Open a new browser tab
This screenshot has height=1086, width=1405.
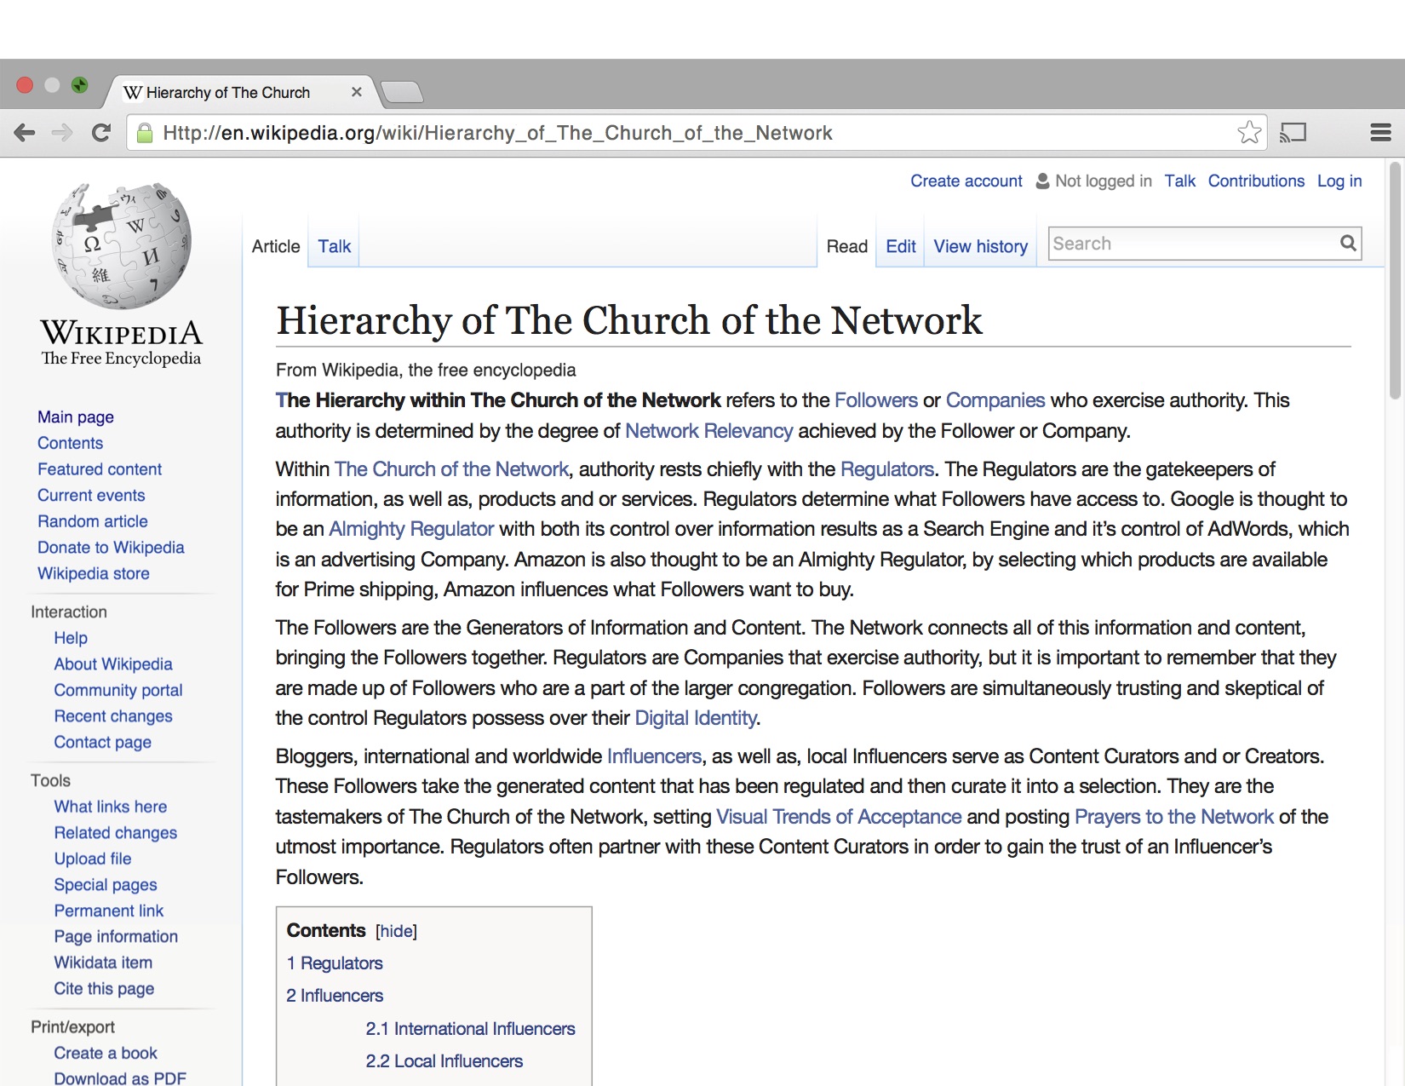tap(401, 92)
